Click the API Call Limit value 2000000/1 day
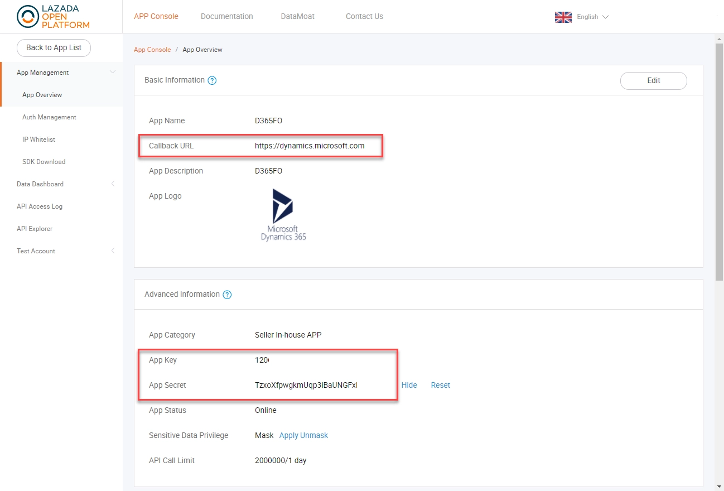The width and height of the screenshot is (724, 491). (x=281, y=460)
